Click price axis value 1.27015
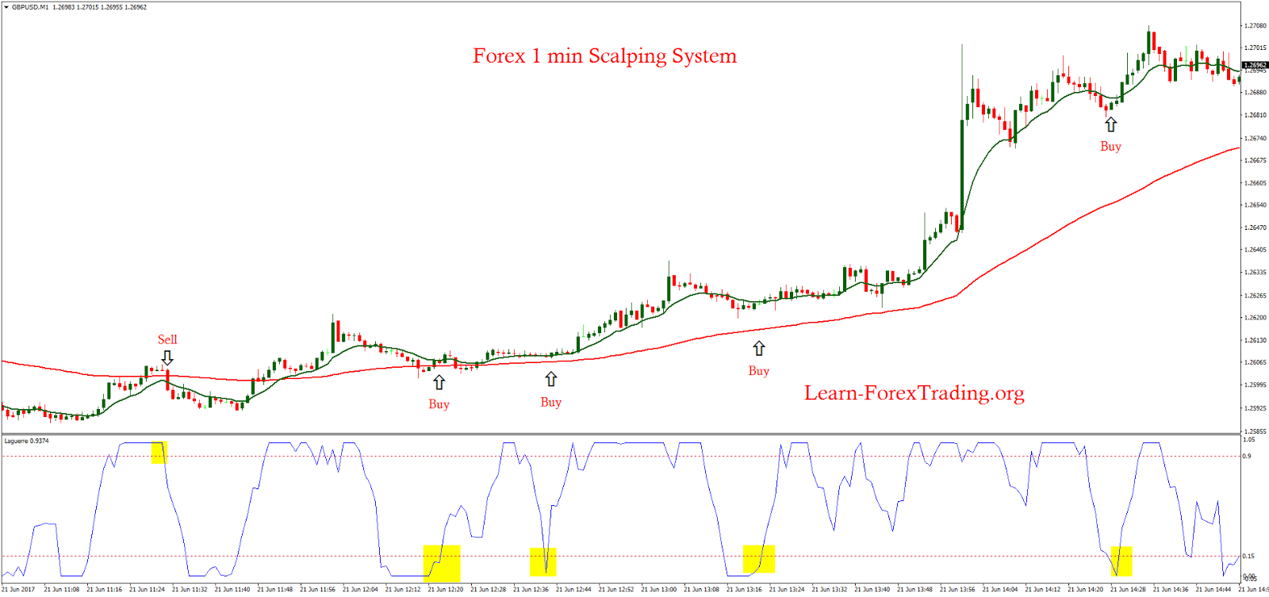Image resolution: width=1269 pixels, height=597 pixels. point(1255,48)
